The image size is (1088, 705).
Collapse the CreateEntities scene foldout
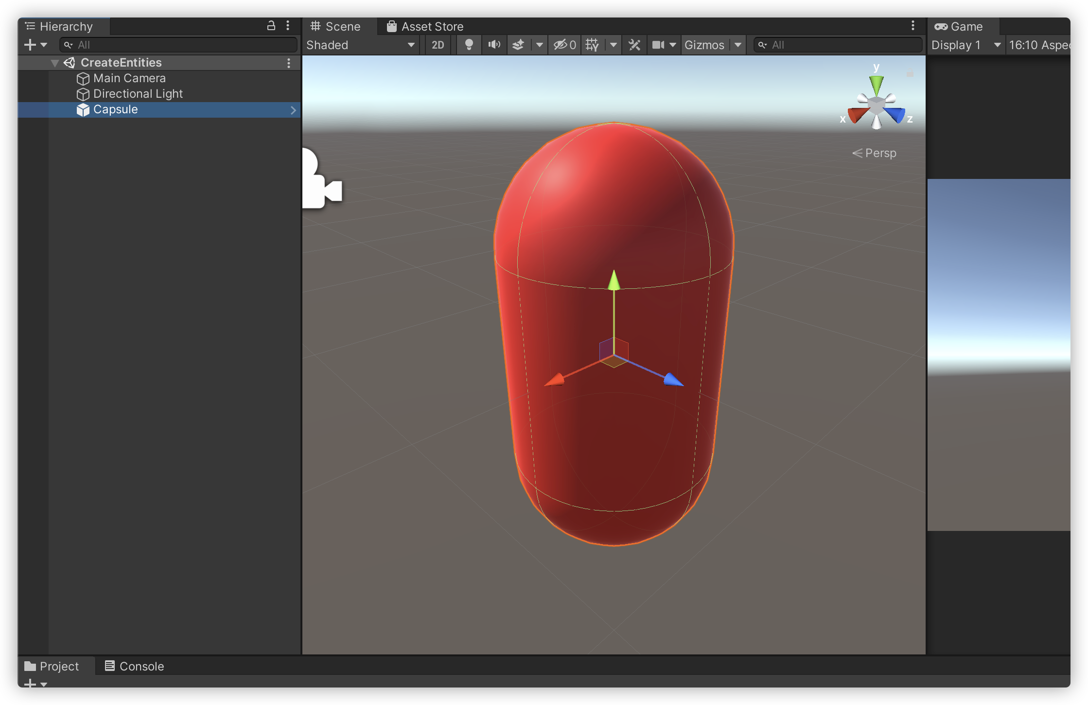pos(54,63)
